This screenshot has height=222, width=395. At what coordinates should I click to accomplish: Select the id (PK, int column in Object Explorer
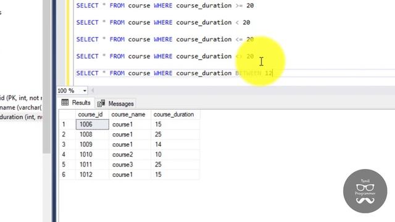21,98
